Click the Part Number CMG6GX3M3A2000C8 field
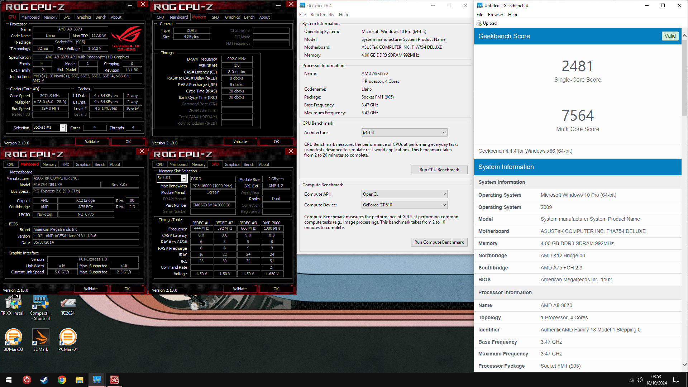The width and height of the screenshot is (688, 387). click(212, 205)
